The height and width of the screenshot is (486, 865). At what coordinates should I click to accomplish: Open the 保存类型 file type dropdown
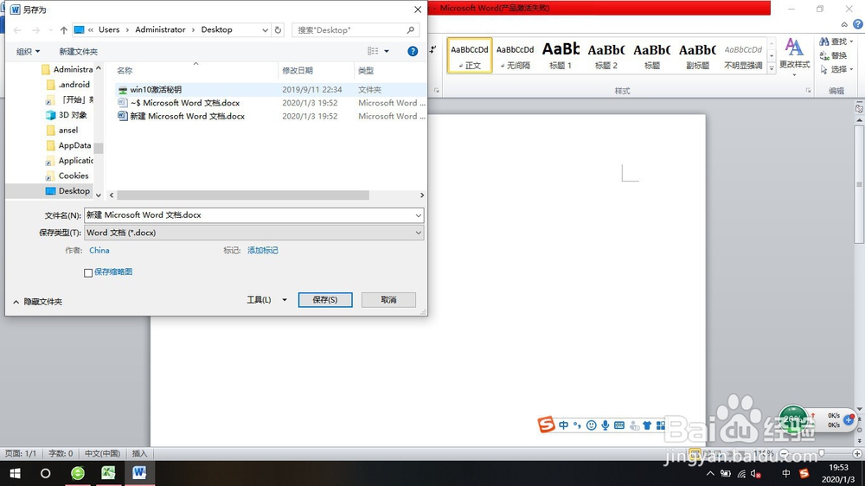click(253, 233)
